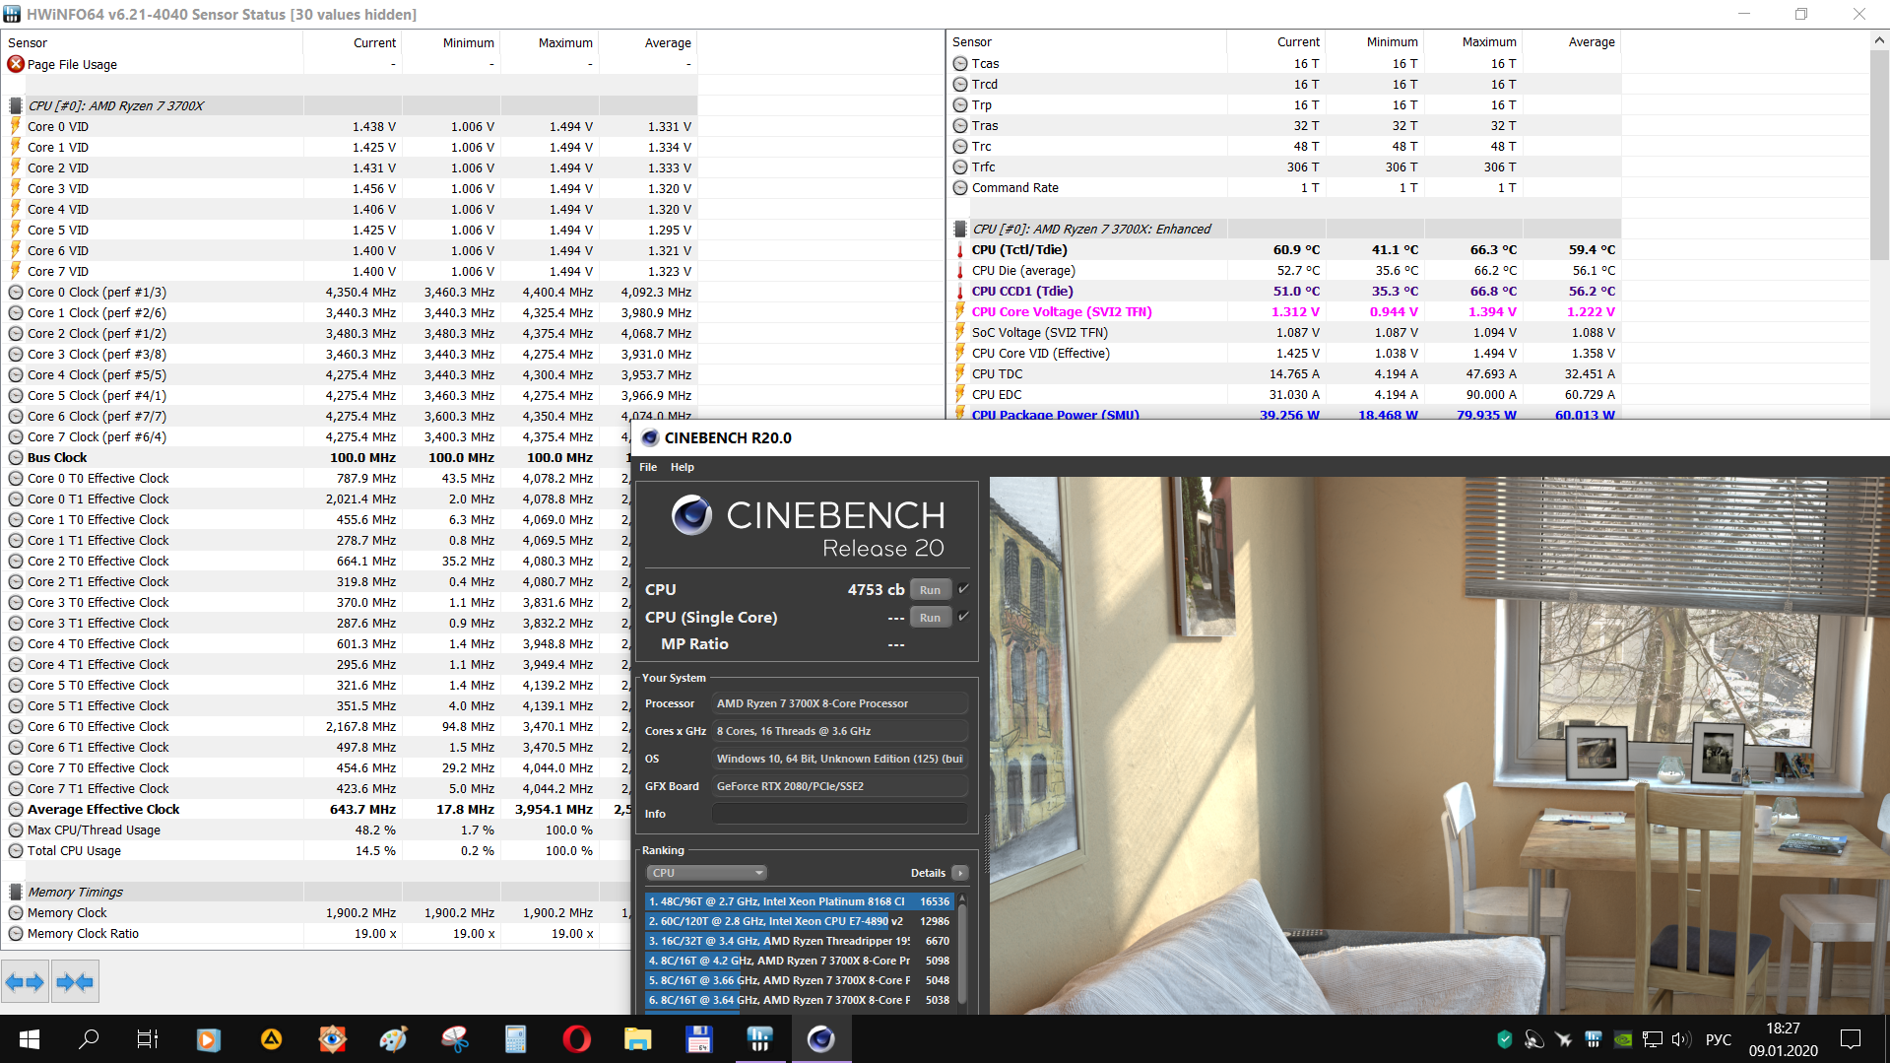
Task: Open FastStone Image Viewer from the taskbar
Action: coord(332,1039)
